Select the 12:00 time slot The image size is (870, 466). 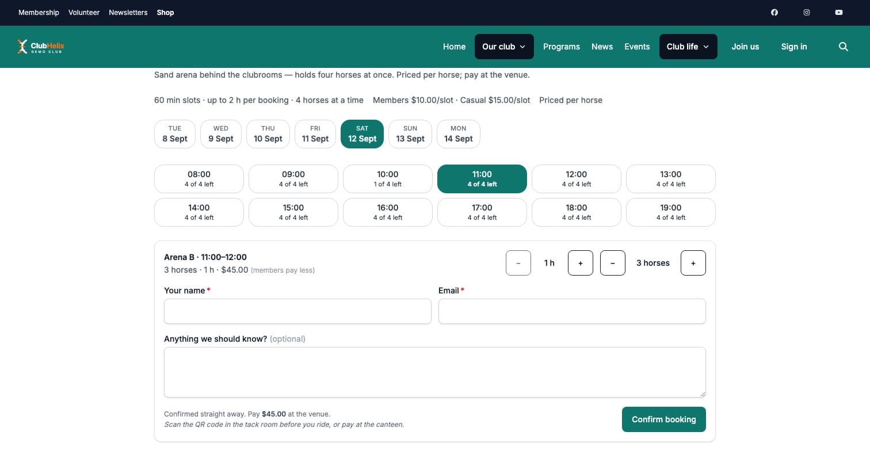coord(577,179)
